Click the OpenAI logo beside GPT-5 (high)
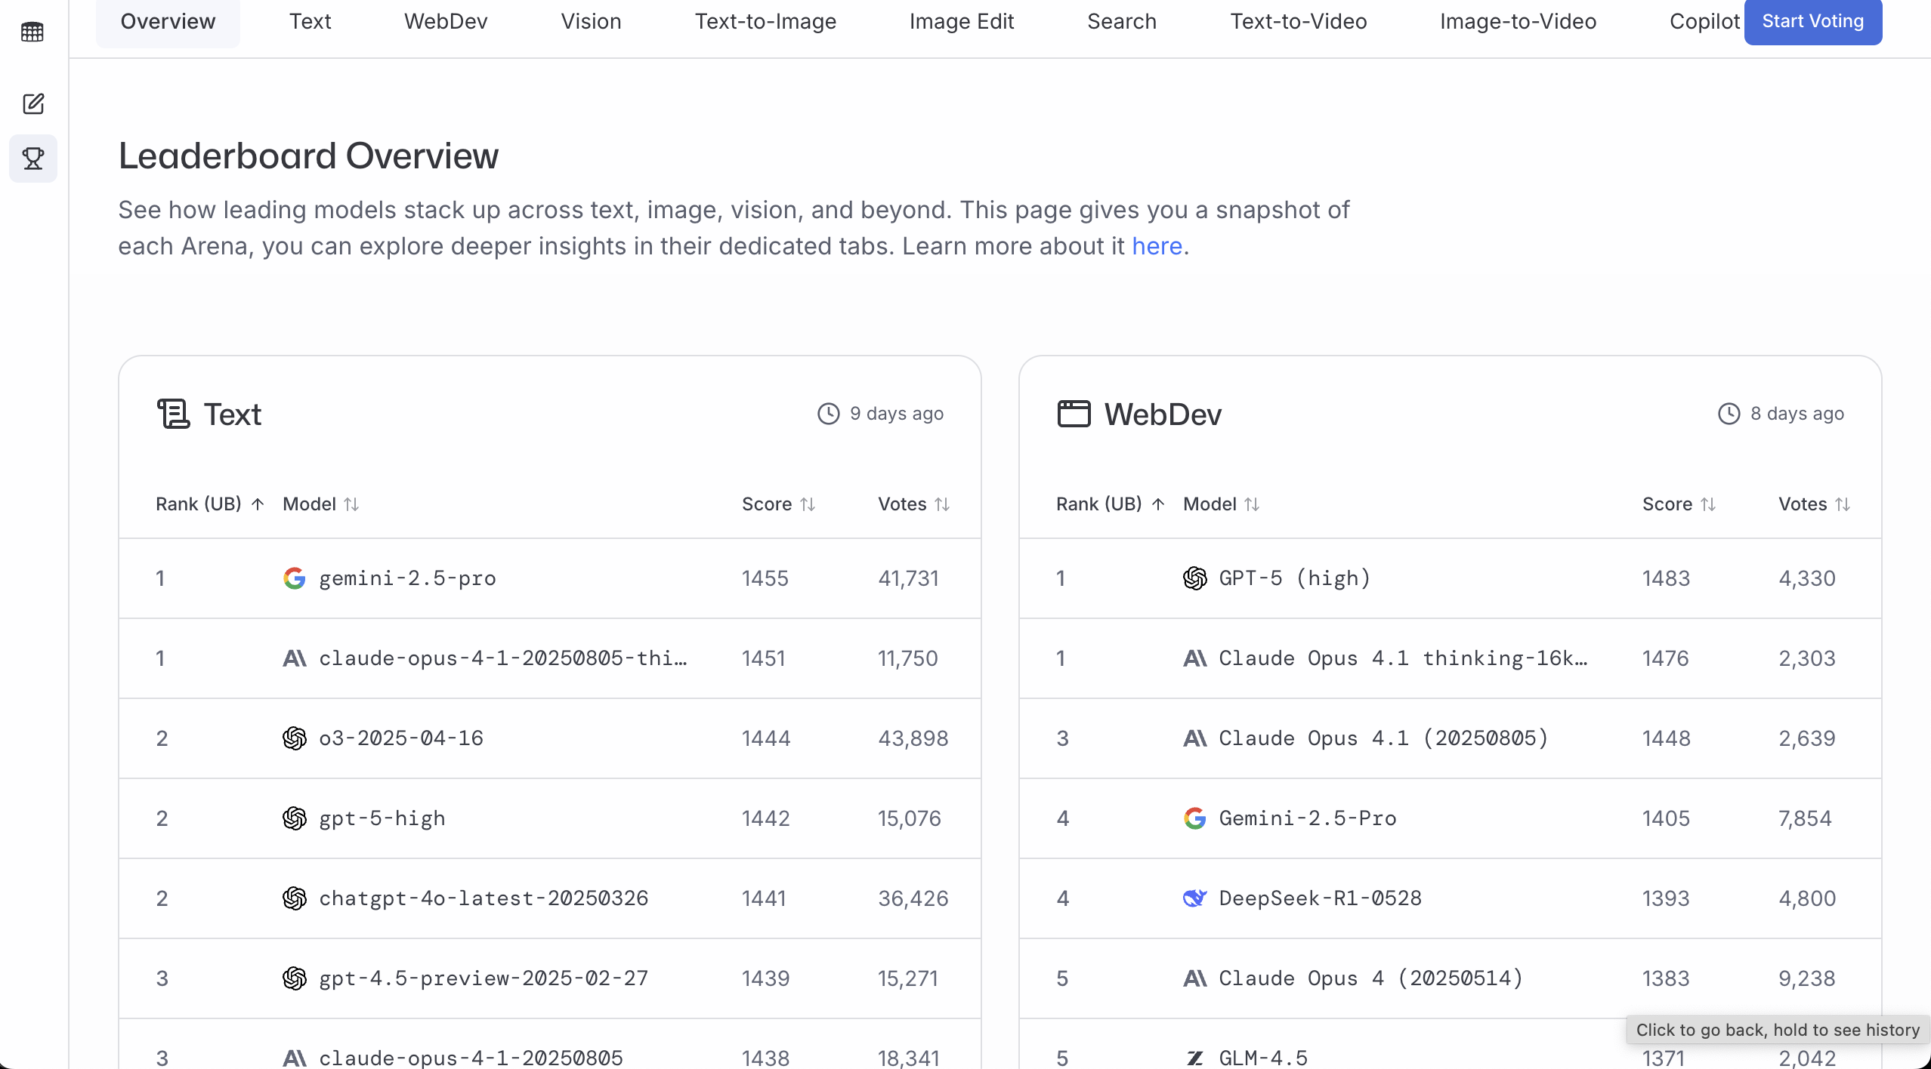The width and height of the screenshot is (1931, 1069). [x=1194, y=578]
